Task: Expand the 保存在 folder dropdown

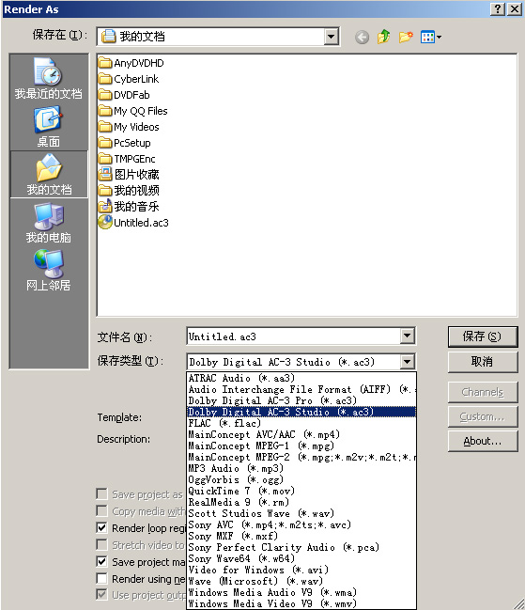Action: 331,37
